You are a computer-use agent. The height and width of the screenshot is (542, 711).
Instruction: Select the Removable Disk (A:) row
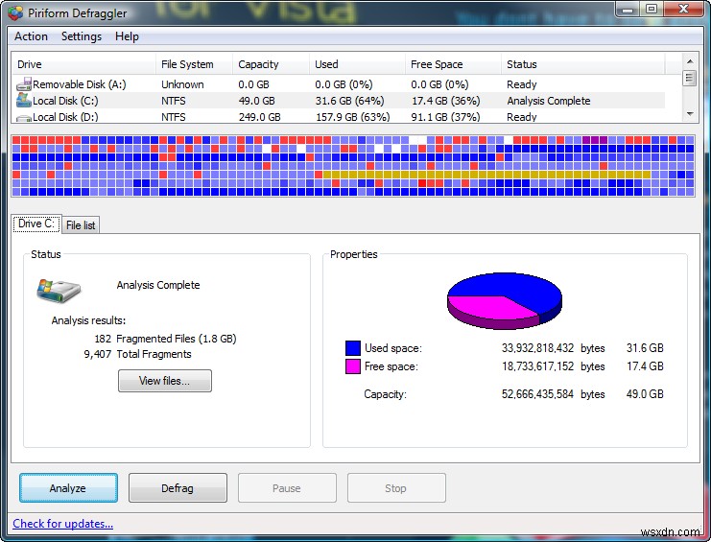tap(339, 84)
